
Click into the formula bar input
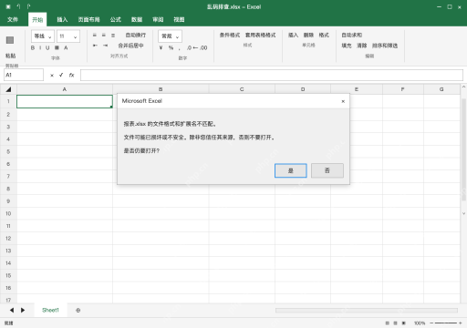(x=272, y=75)
